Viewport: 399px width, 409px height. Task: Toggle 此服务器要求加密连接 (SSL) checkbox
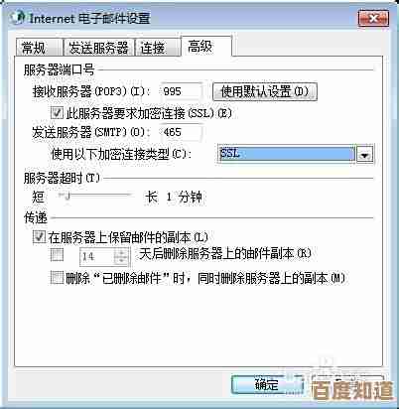click(57, 113)
